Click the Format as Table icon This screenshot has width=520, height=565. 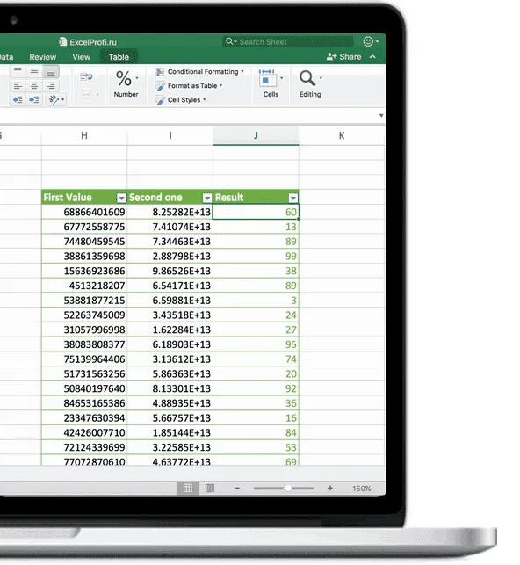pyautogui.click(x=160, y=86)
